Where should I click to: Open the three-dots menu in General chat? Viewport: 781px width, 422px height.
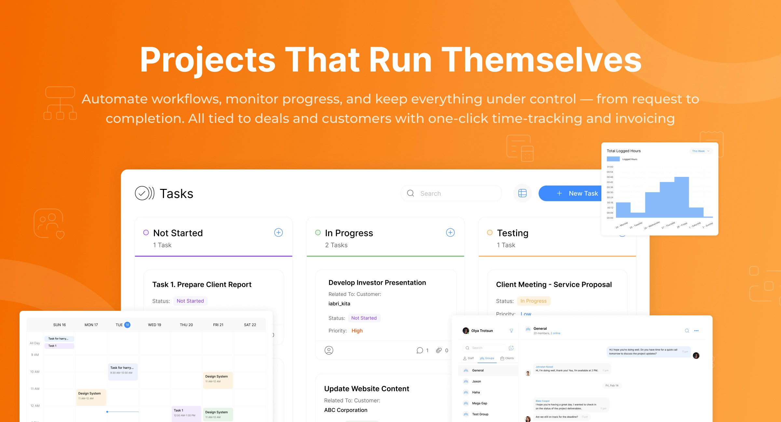(x=696, y=331)
